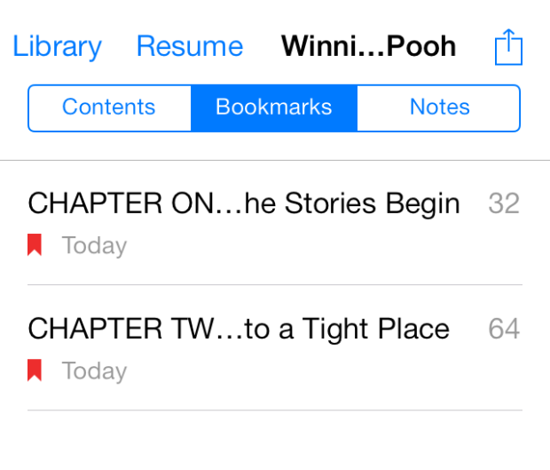550x470 pixels.
Task: Tap Resume to continue reading
Action: 190,46
